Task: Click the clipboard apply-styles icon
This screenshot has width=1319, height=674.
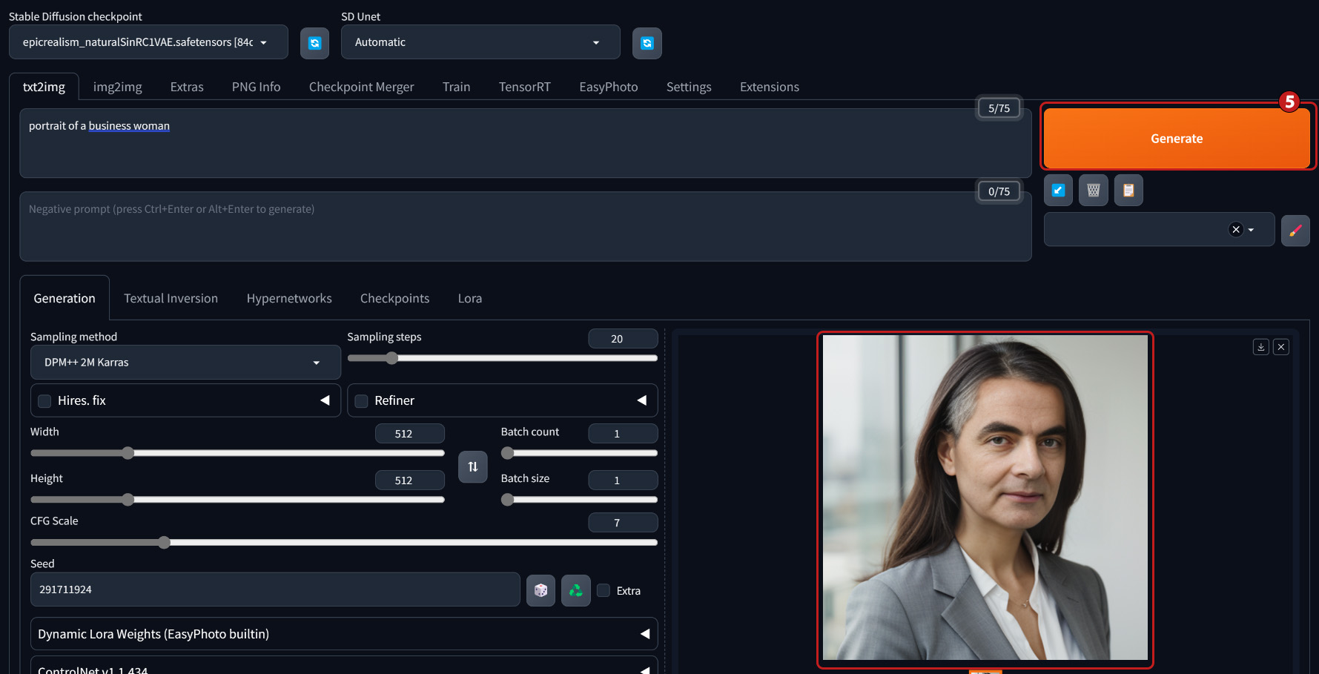Action: tap(1128, 191)
